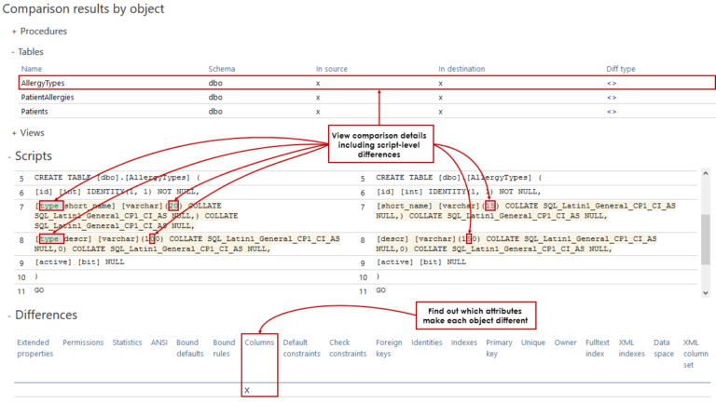Select the PatientAllergies table name

pos(48,97)
